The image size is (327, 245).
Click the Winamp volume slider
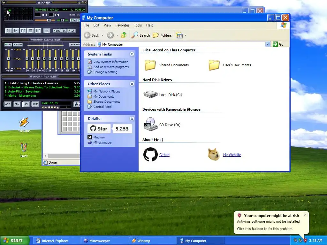45,20
